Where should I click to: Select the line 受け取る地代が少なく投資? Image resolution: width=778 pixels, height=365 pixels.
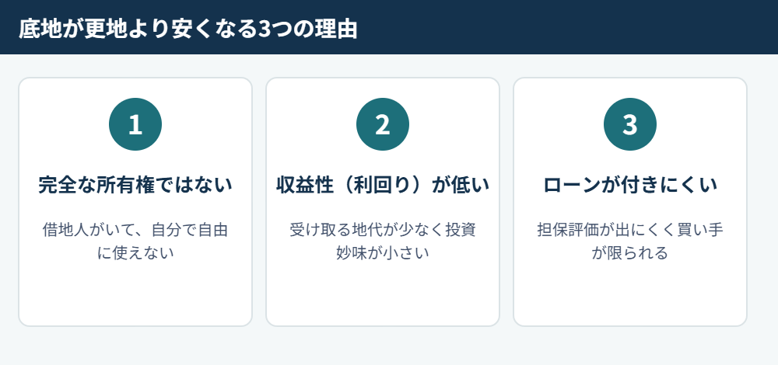click(x=383, y=231)
